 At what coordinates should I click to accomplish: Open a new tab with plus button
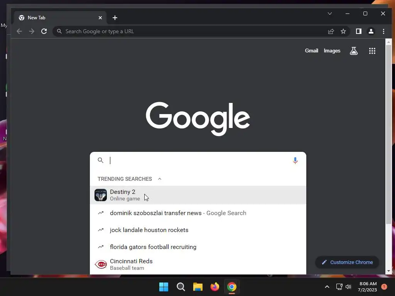(115, 18)
